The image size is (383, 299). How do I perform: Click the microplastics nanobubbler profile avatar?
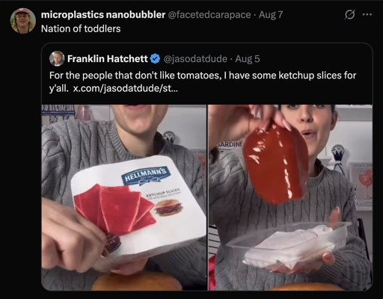[x=23, y=21]
